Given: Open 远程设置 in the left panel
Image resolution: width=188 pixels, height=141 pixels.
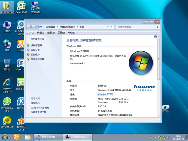Looking at the screenshot, I should pos(35,50).
